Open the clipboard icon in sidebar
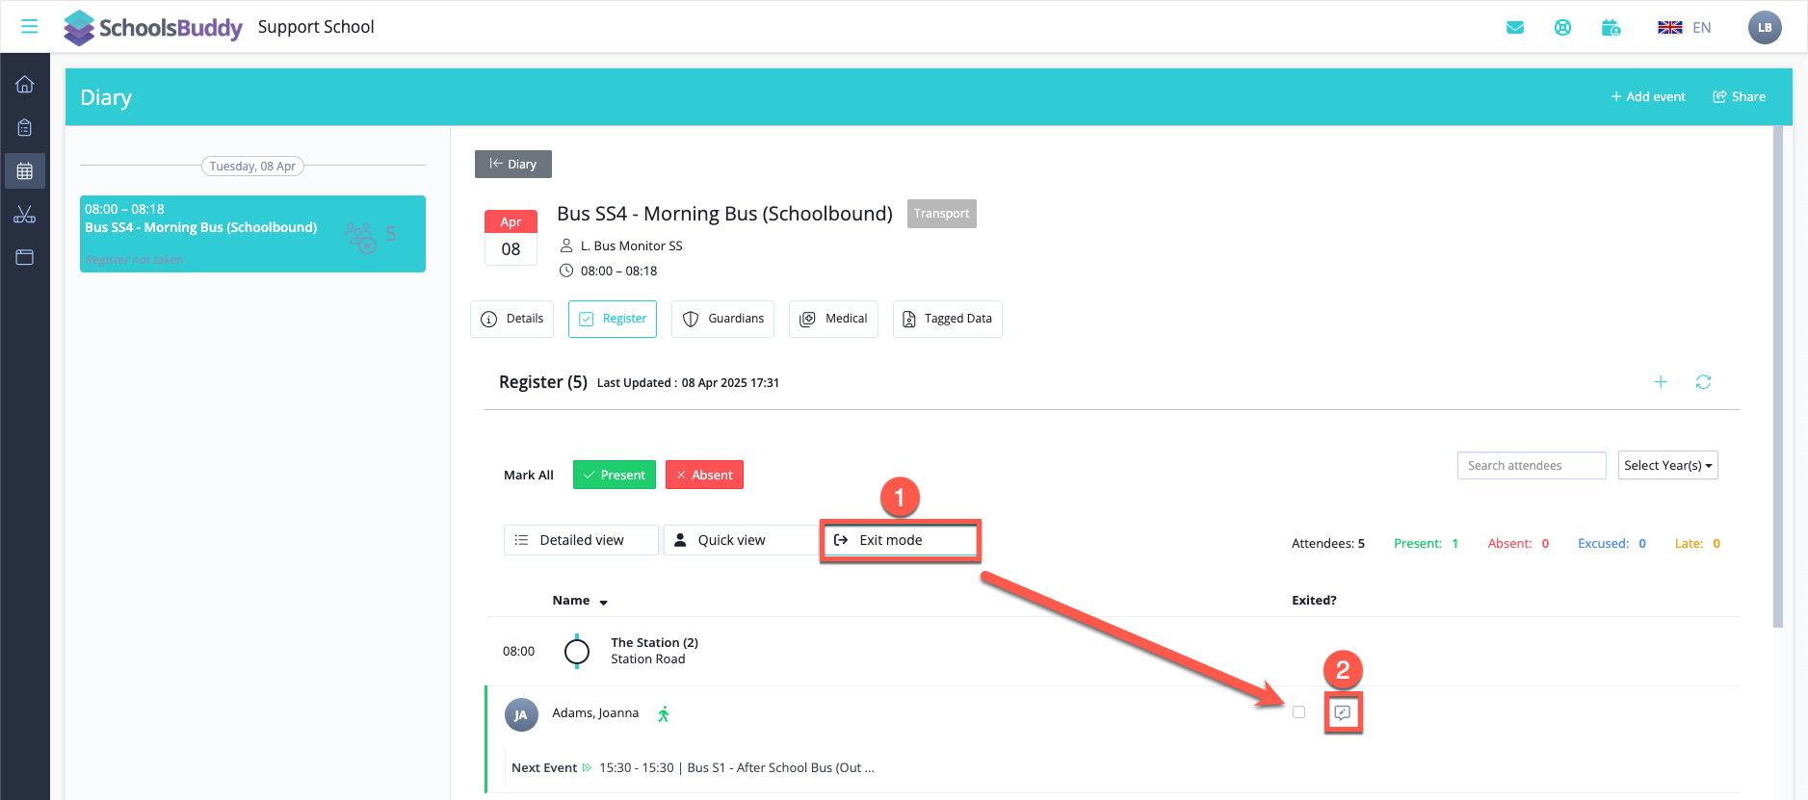Image resolution: width=1808 pixels, height=800 pixels. [x=25, y=128]
